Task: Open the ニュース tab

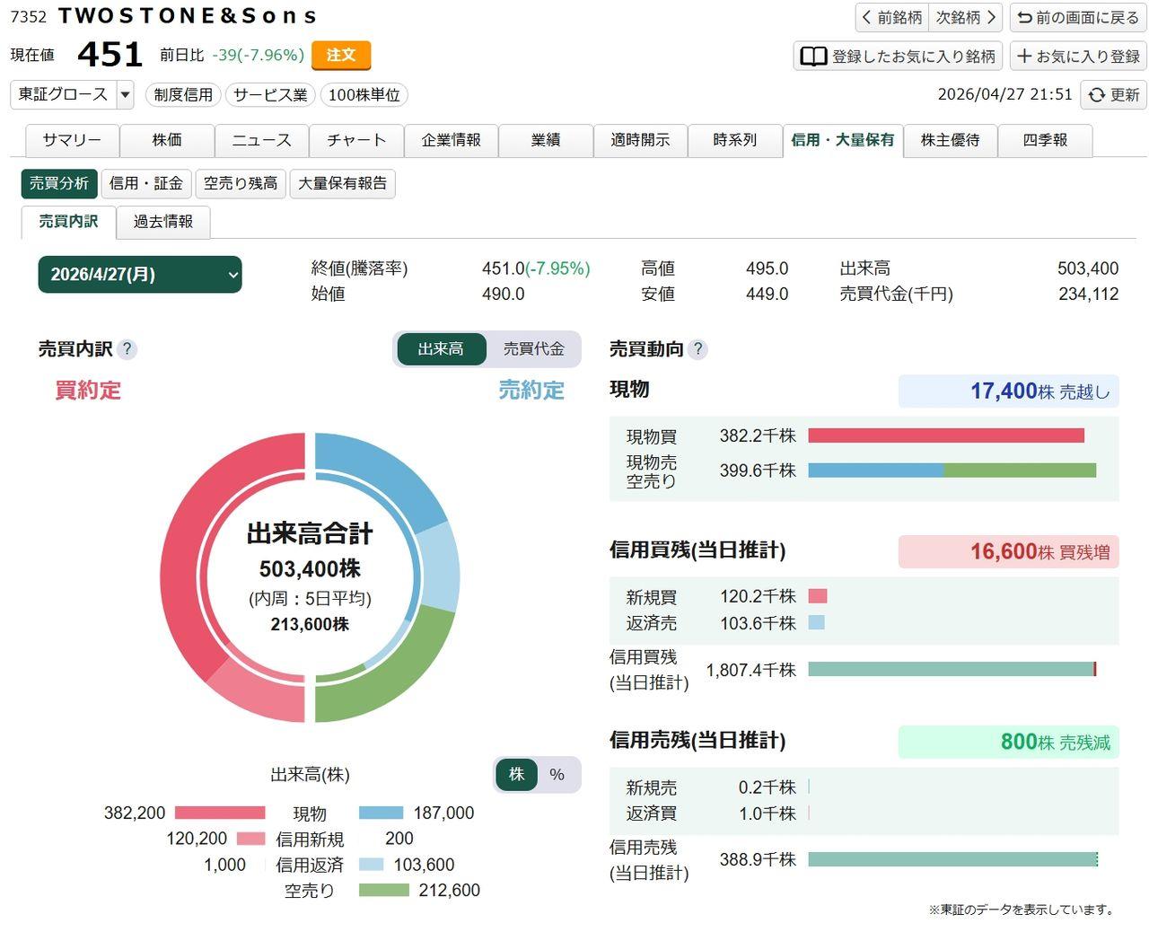Action: 261,140
